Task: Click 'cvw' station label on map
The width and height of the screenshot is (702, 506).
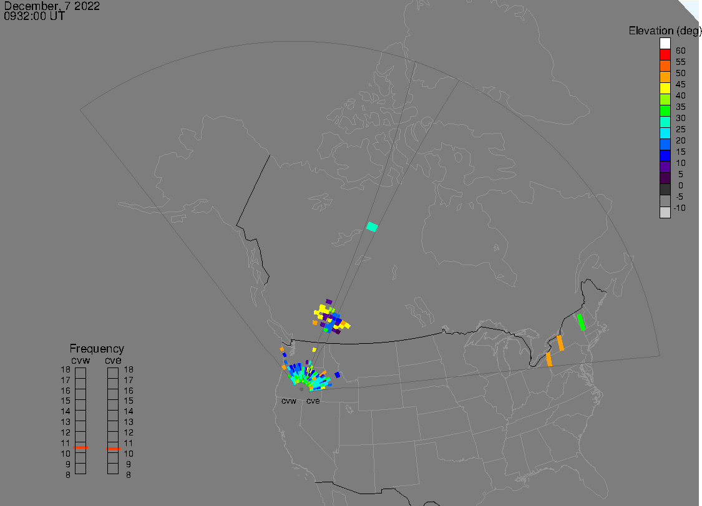Action: click(x=289, y=401)
